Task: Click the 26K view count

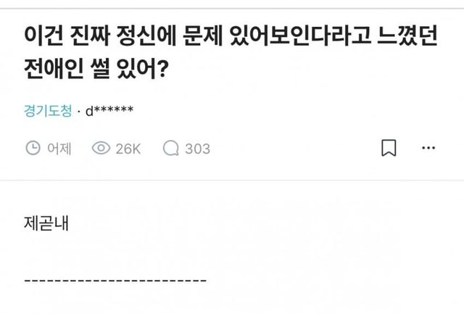Action: click(x=128, y=149)
